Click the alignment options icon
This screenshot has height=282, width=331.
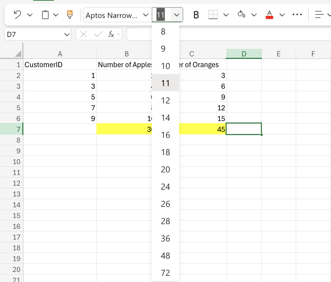[319, 14]
